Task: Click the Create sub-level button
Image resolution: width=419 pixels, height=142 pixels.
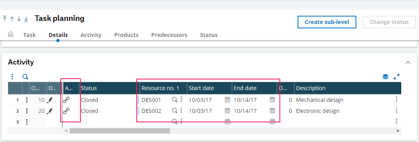Action: pos(327,22)
